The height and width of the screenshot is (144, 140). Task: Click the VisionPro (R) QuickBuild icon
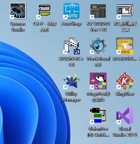(x=98, y=116)
